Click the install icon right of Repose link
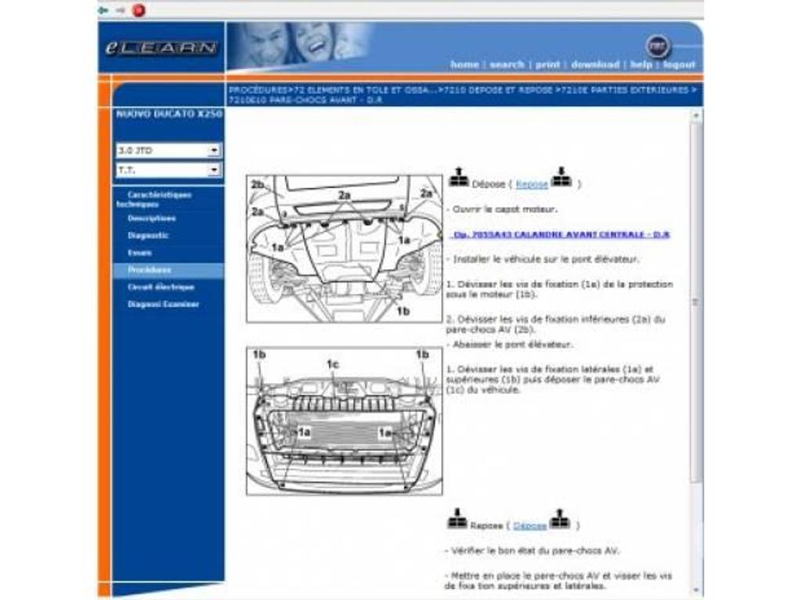The height and width of the screenshot is (600, 802). tap(561, 179)
